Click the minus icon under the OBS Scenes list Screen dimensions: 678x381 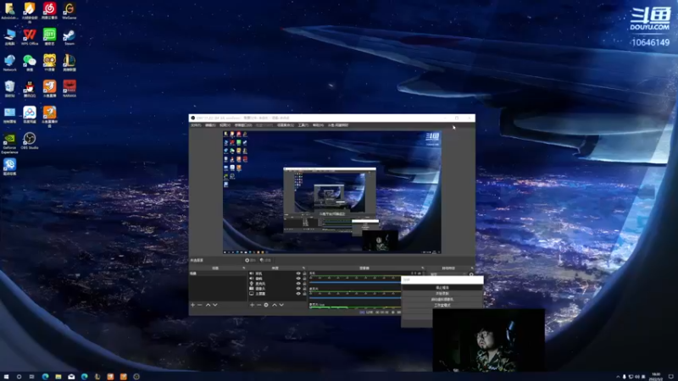(200, 305)
